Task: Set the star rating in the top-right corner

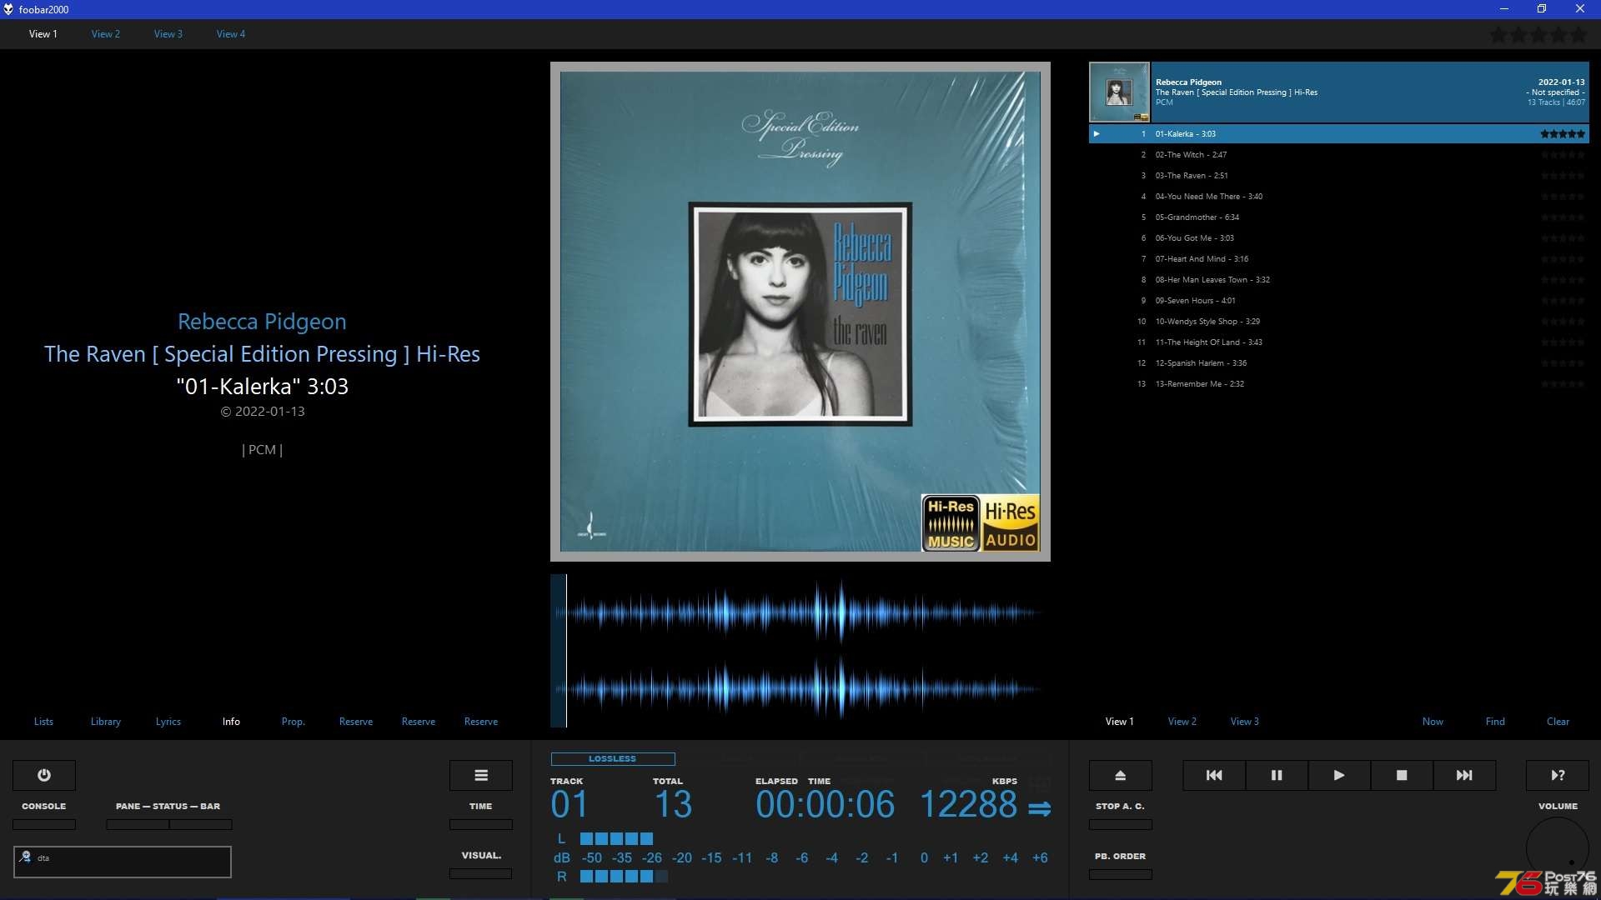Action: (x=1538, y=35)
